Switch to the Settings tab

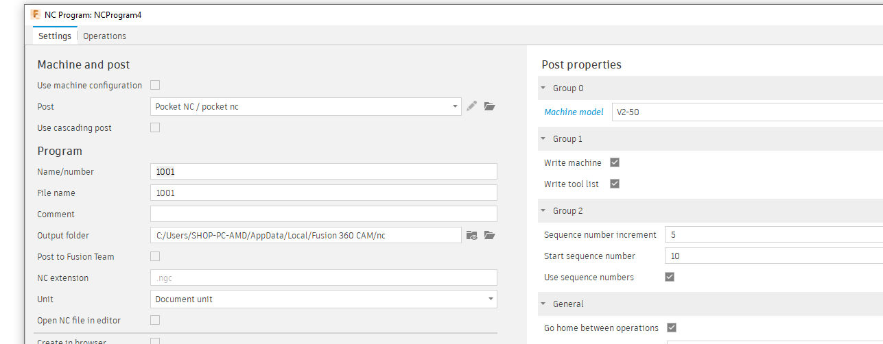coord(55,36)
